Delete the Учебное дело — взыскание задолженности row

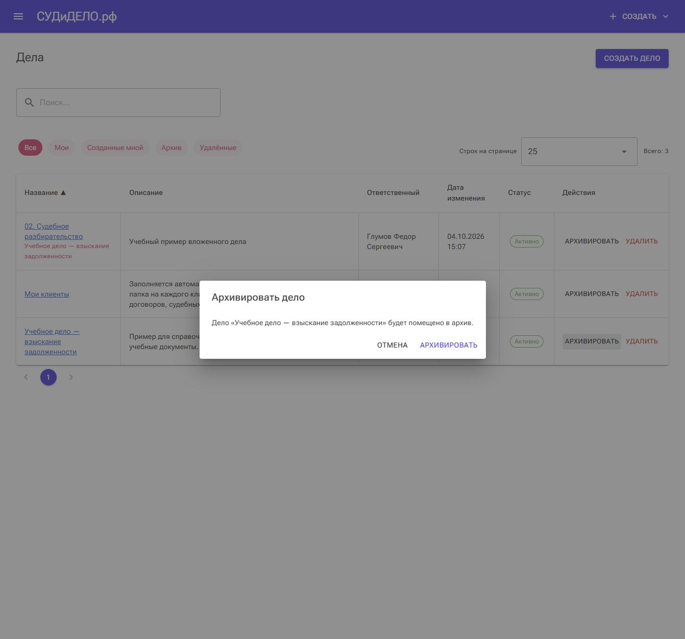click(x=642, y=341)
